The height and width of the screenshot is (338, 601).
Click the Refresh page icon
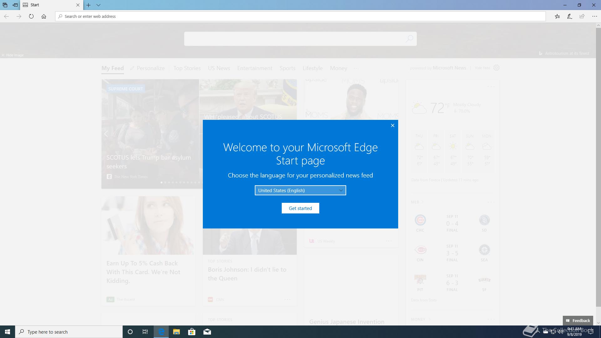[x=31, y=16]
